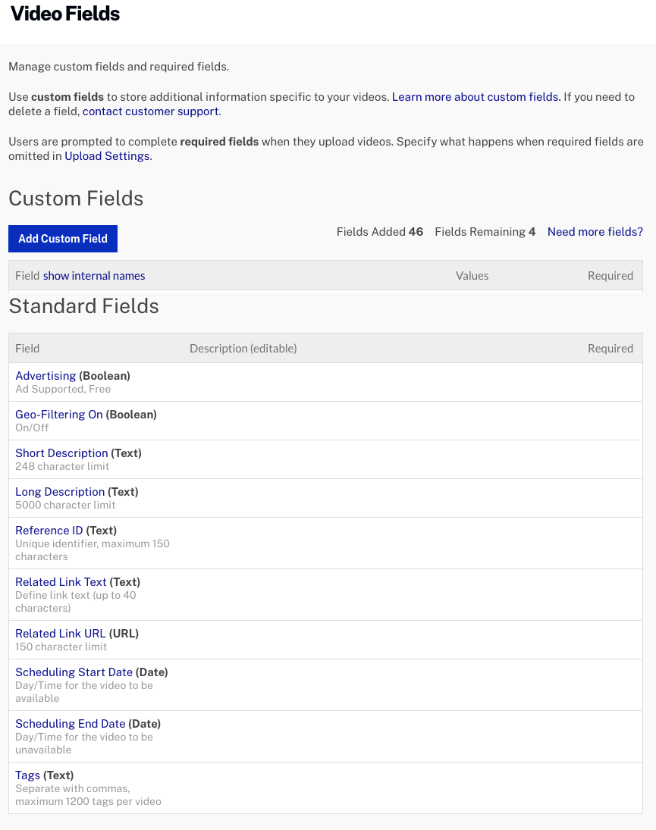Viewport: 656px width, 830px height.
Task: Open Learn more about custom fields link
Action: pos(476,97)
